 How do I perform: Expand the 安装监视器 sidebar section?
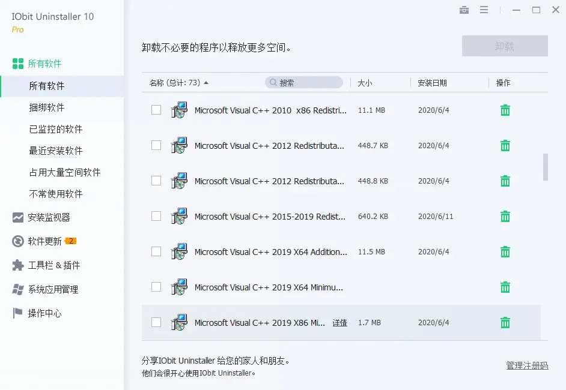pos(49,217)
